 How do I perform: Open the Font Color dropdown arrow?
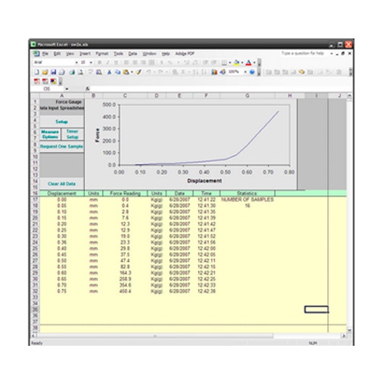tap(254, 62)
